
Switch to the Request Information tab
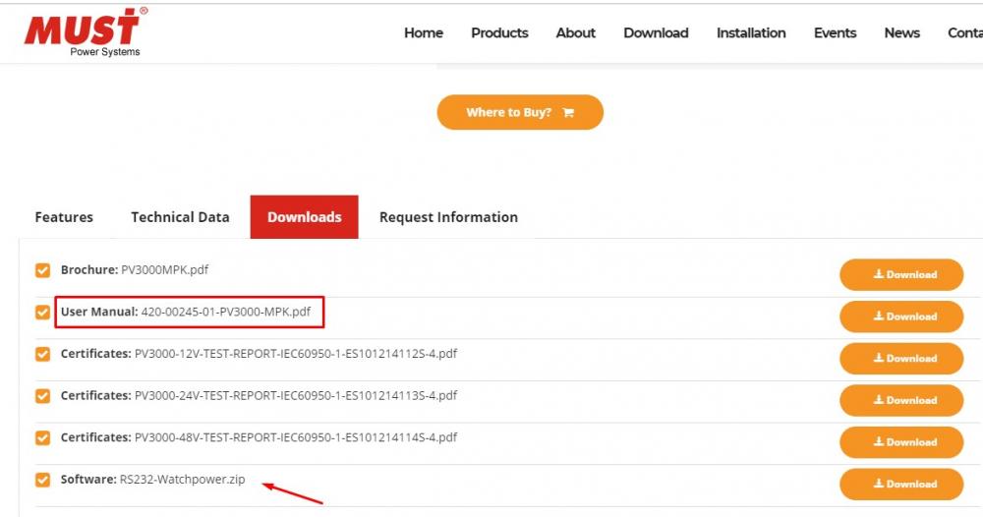pyautogui.click(x=449, y=217)
